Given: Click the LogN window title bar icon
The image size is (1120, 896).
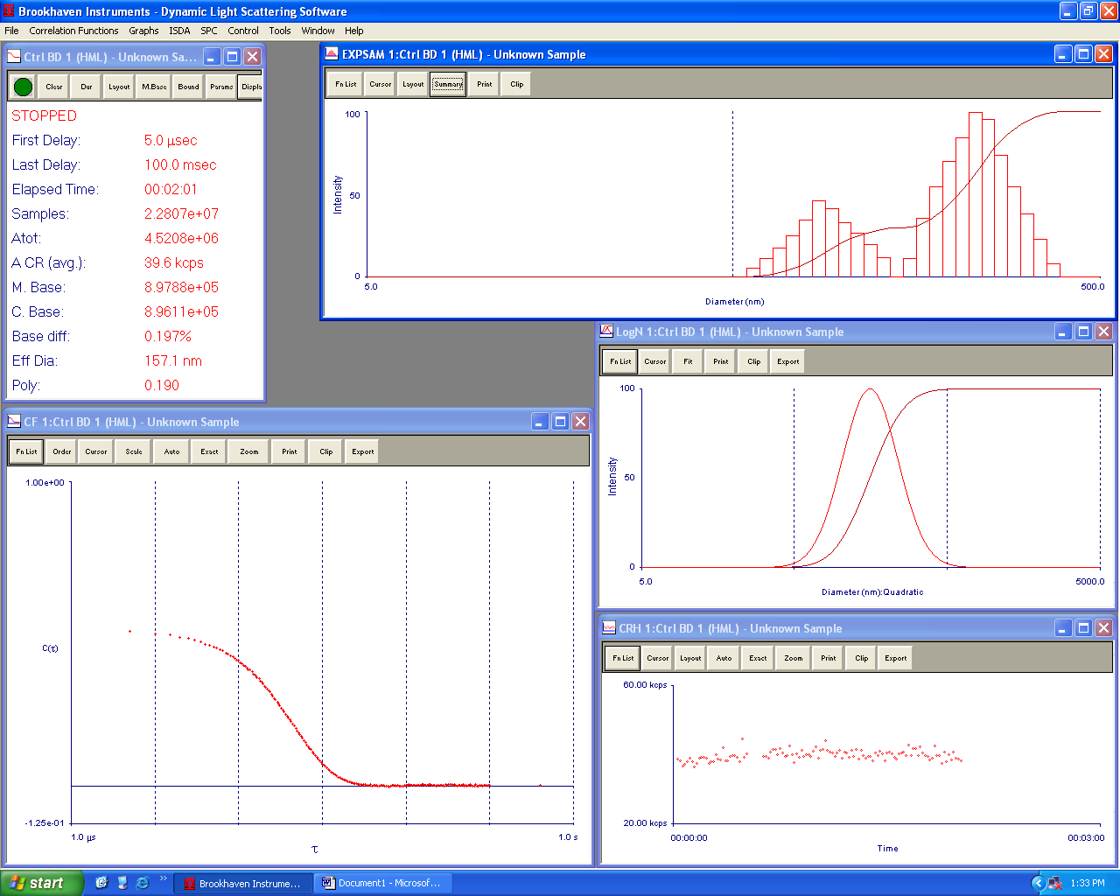Looking at the screenshot, I should (x=606, y=332).
